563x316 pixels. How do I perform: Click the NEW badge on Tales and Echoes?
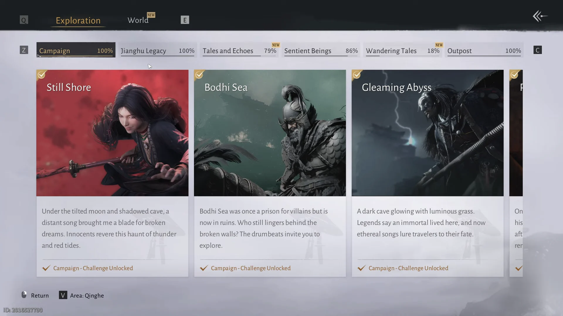point(276,45)
